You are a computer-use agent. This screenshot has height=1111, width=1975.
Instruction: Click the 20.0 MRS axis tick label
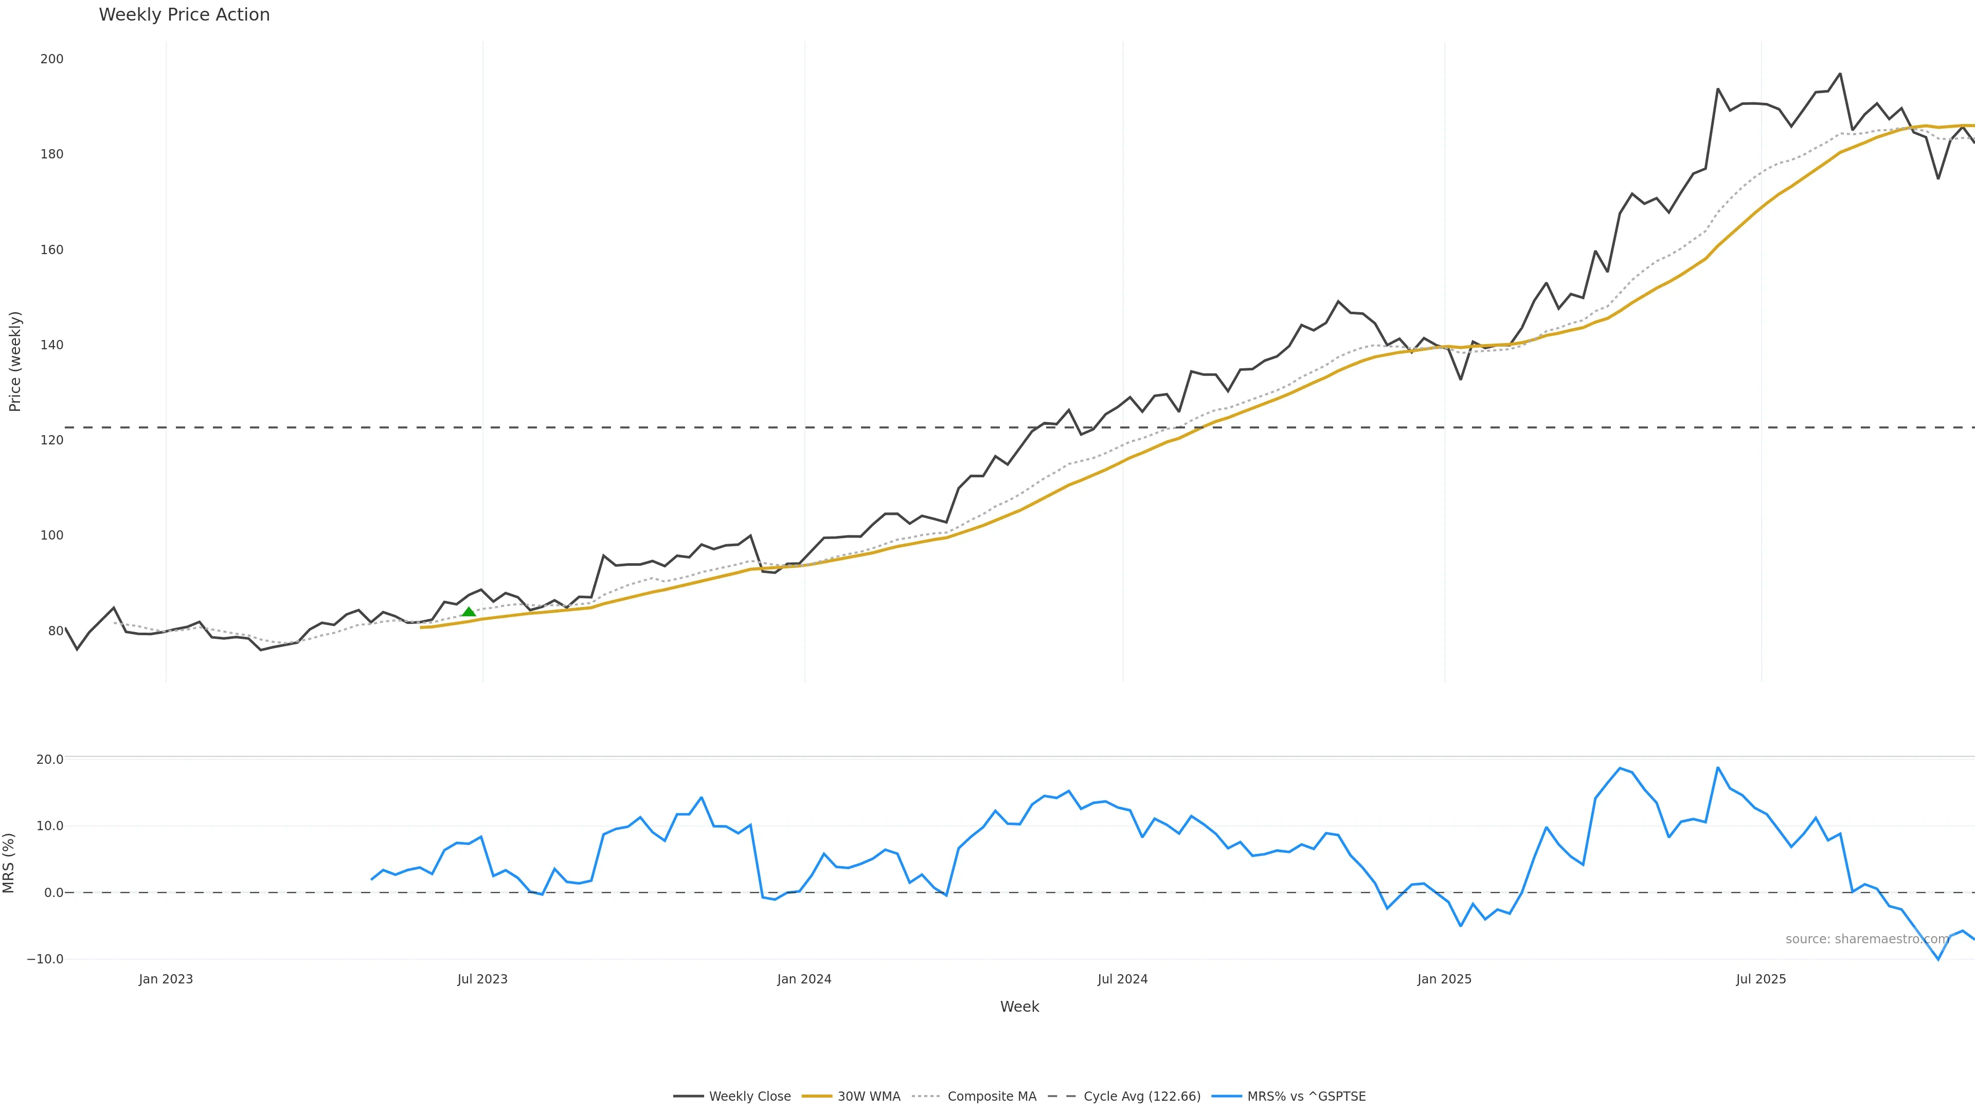50,760
